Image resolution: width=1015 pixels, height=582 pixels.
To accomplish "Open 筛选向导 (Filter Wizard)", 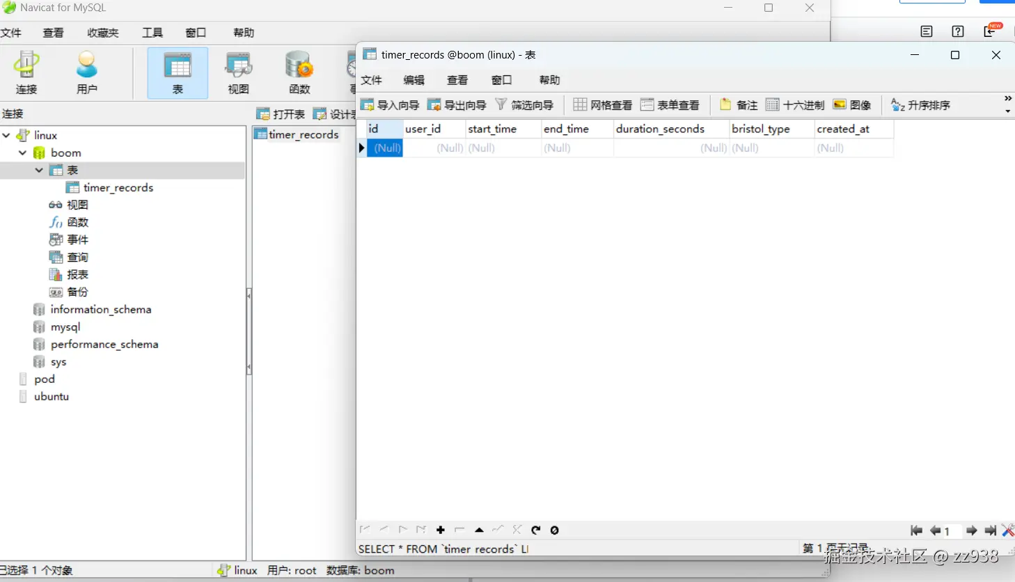I will click(x=524, y=105).
